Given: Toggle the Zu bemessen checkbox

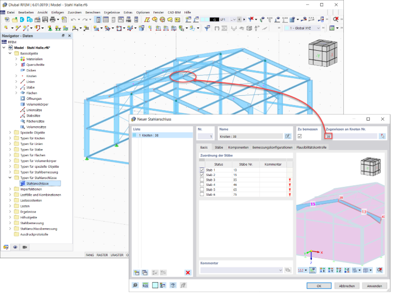Looking at the screenshot, I should coord(300,136).
